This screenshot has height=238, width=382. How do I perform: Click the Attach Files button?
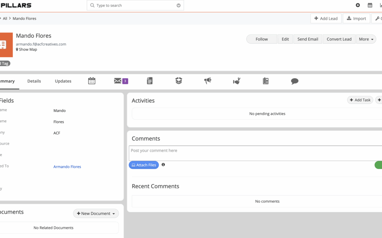coord(144,165)
